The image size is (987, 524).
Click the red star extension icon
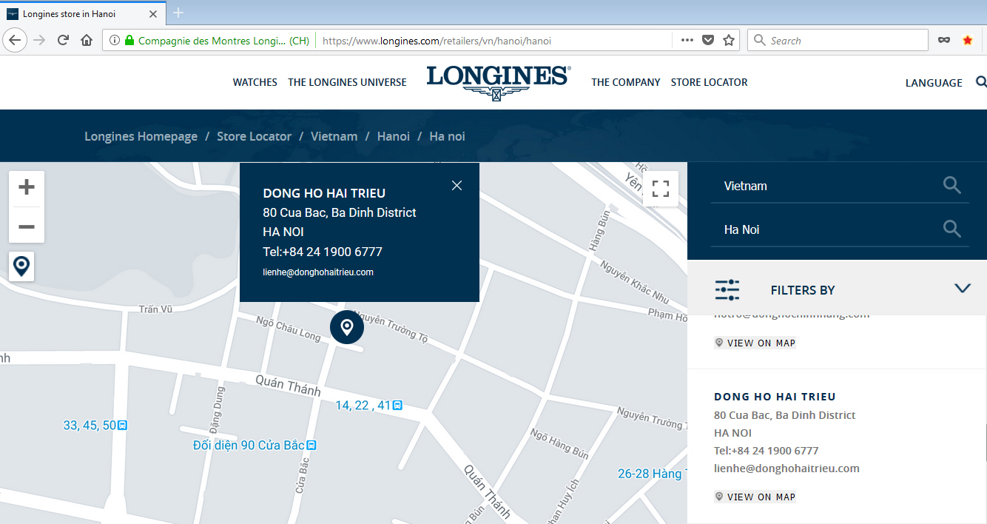click(968, 41)
